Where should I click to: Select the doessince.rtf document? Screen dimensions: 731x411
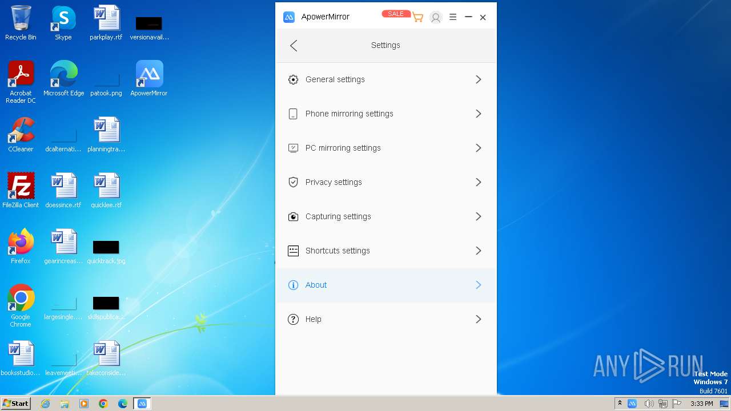tap(63, 191)
